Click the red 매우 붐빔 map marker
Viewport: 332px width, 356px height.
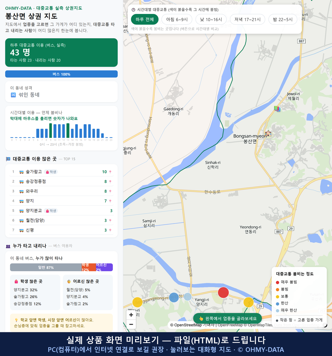pyautogui.click(x=223, y=292)
